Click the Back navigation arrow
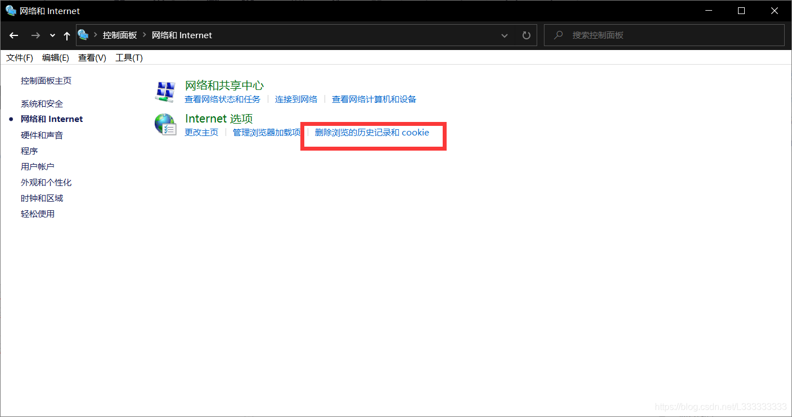 coord(14,35)
